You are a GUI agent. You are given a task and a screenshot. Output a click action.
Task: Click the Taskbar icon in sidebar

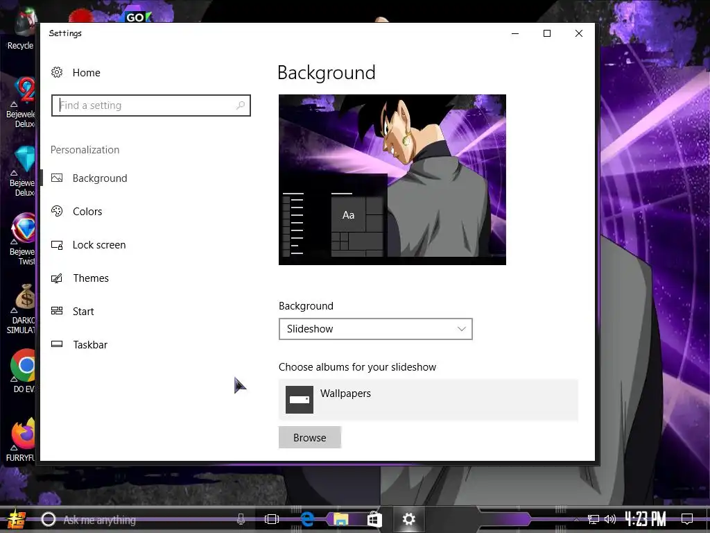(57, 344)
